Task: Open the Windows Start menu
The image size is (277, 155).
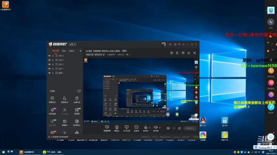Action: click(3, 152)
